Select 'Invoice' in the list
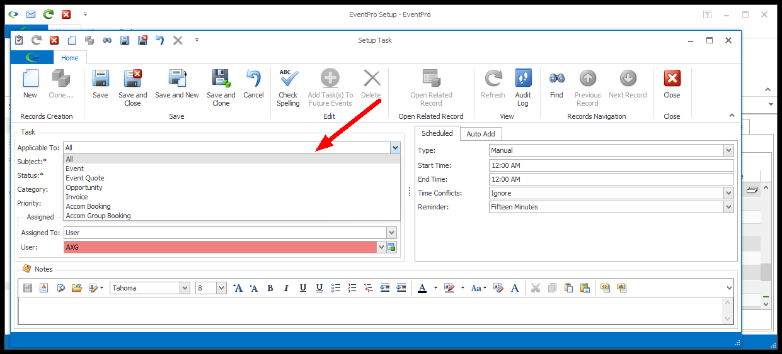The width and height of the screenshot is (782, 354). 232,197
